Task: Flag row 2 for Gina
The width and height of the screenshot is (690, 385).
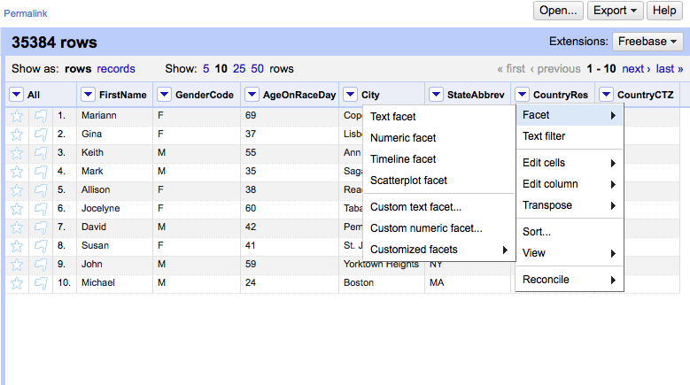Action: [41, 135]
